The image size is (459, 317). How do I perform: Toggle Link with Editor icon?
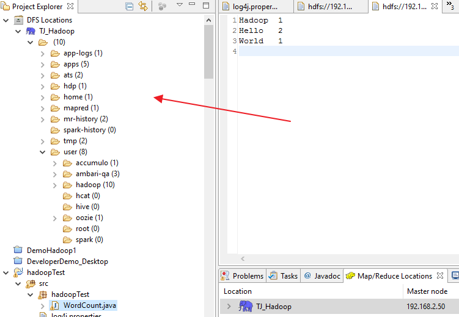[x=143, y=7]
